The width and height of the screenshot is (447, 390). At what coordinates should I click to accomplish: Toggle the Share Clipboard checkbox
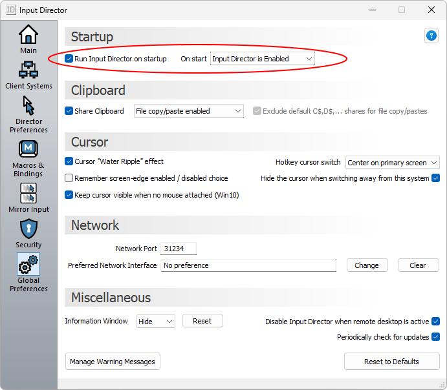click(x=69, y=111)
